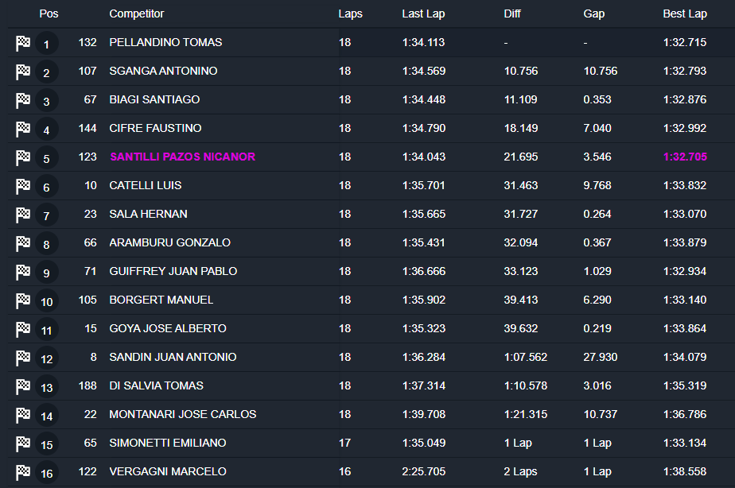Viewport: 735px width, 488px height.
Task: Sort by Best Lap column header
Action: tap(684, 14)
